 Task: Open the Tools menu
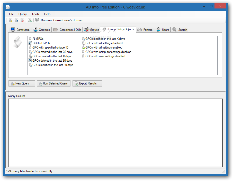[35, 14]
